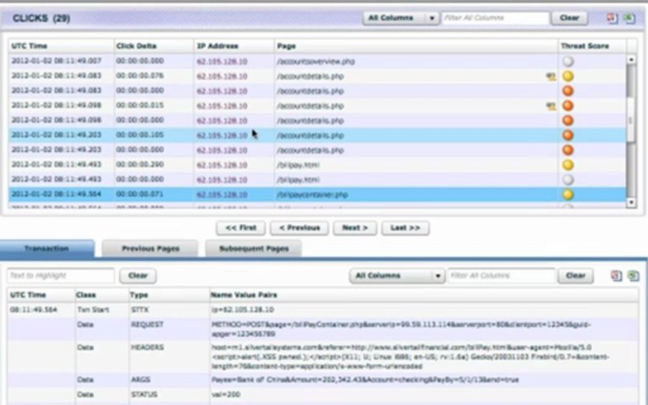Sort by UTC Time column in Clicks table

tap(61, 46)
